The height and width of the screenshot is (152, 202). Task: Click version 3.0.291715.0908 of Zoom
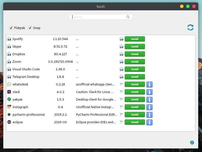click(60, 62)
